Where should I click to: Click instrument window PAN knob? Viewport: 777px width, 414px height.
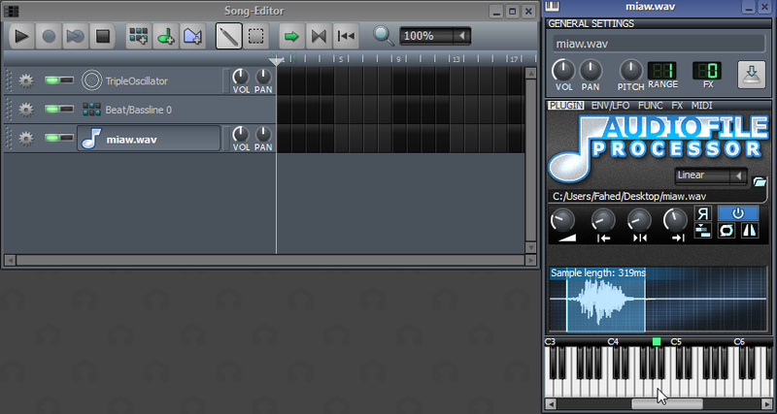point(591,71)
